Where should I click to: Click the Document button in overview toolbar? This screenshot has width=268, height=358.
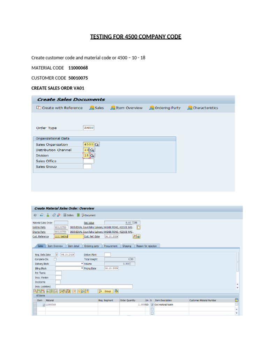(89, 215)
